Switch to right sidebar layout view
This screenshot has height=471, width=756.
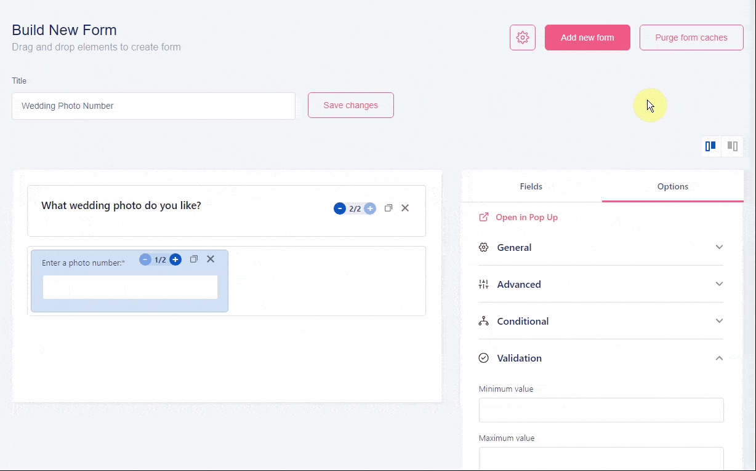click(733, 146)
